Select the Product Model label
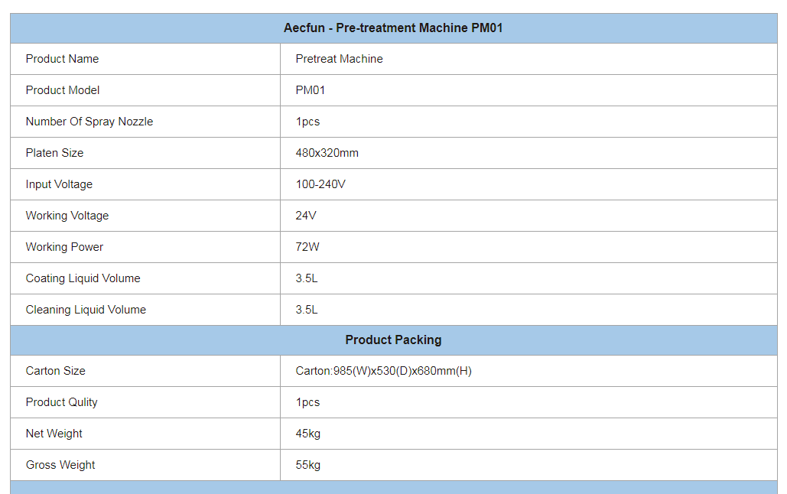 point(63,90)
